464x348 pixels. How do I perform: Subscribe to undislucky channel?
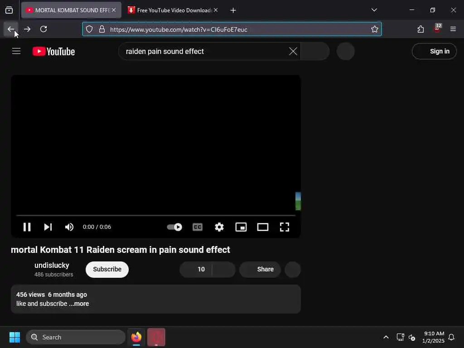coord(107,269)
